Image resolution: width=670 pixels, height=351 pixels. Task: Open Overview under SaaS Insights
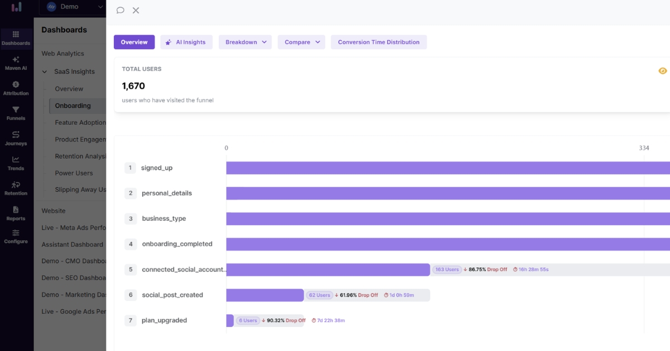(69, 89)
